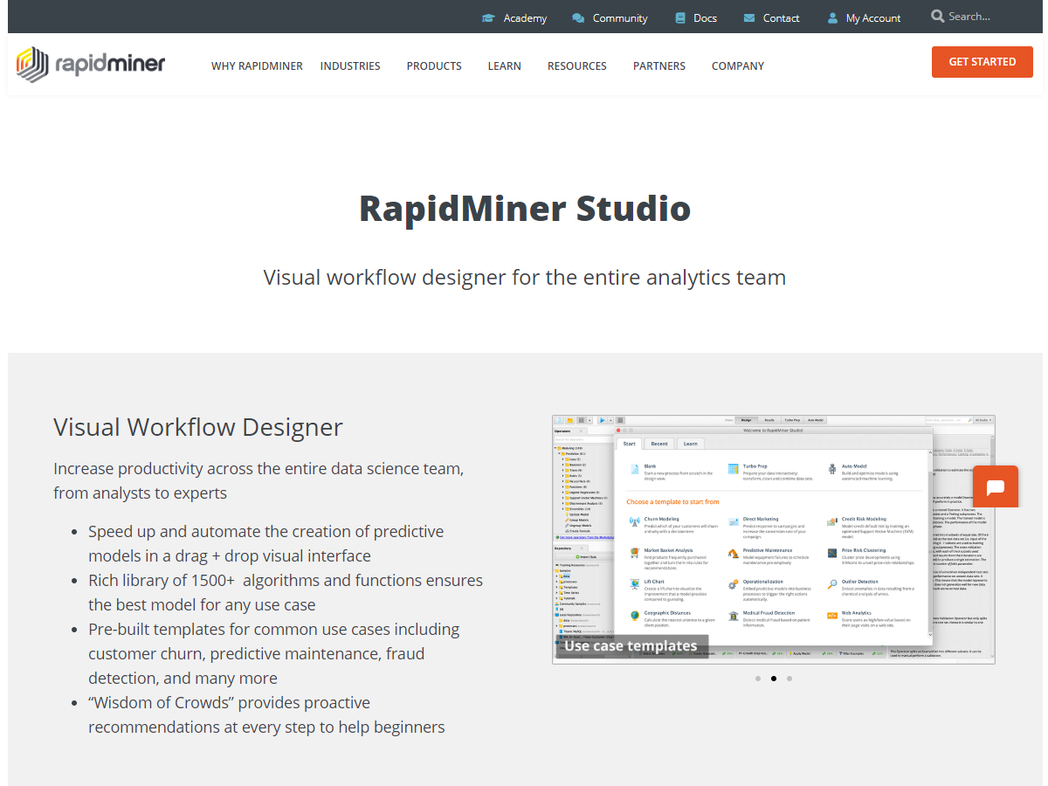The image size is (1048, 786).
Task: Expand the Industries menu
Action: (350, 66)
